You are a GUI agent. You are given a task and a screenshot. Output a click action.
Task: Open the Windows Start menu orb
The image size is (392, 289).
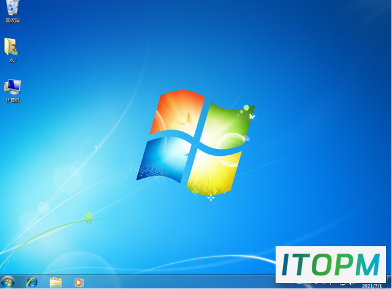coord(8,282)
